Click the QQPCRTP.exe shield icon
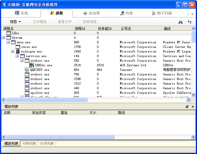Viewport: 197px width, 154px height. tap(27, 70)
